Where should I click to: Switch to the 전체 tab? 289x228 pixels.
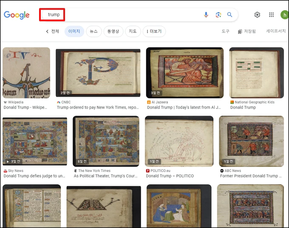click(55, 31)
